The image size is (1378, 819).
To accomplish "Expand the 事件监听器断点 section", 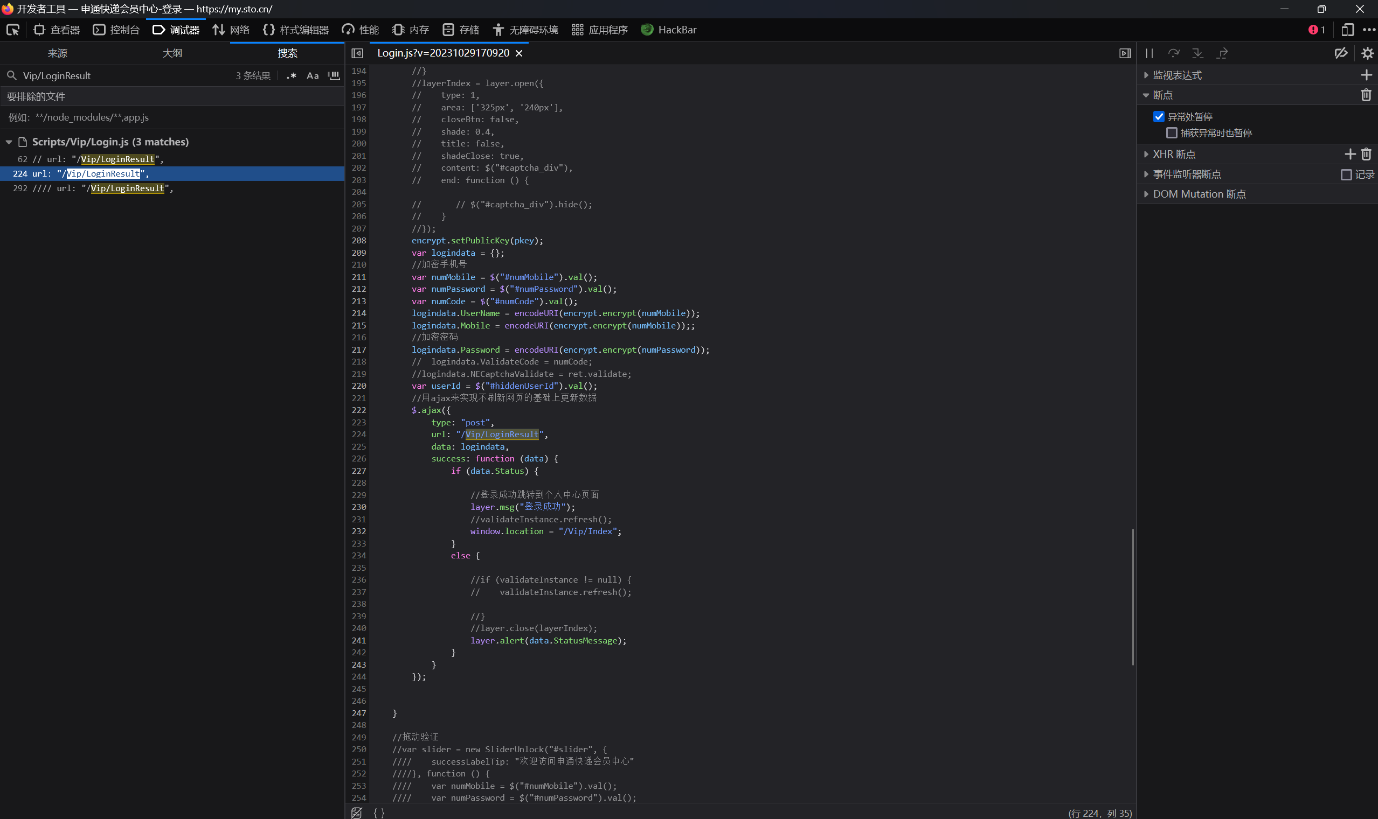I will tap(1146, 174).
